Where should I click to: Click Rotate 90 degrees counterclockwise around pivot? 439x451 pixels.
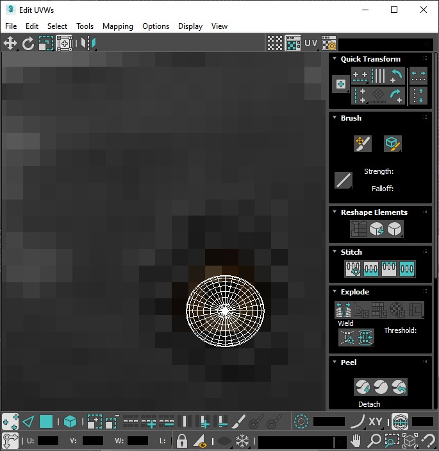click(396, 76)
